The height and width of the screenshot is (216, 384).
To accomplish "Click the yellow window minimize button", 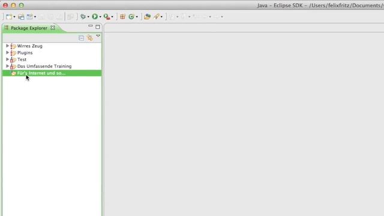I will 13,5.
